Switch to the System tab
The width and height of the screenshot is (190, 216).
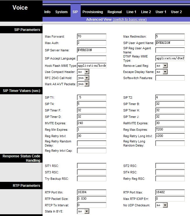coord(61,12)
